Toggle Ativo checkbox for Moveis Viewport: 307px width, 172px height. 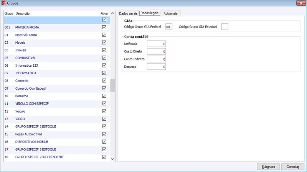click(x=104, y=43)
